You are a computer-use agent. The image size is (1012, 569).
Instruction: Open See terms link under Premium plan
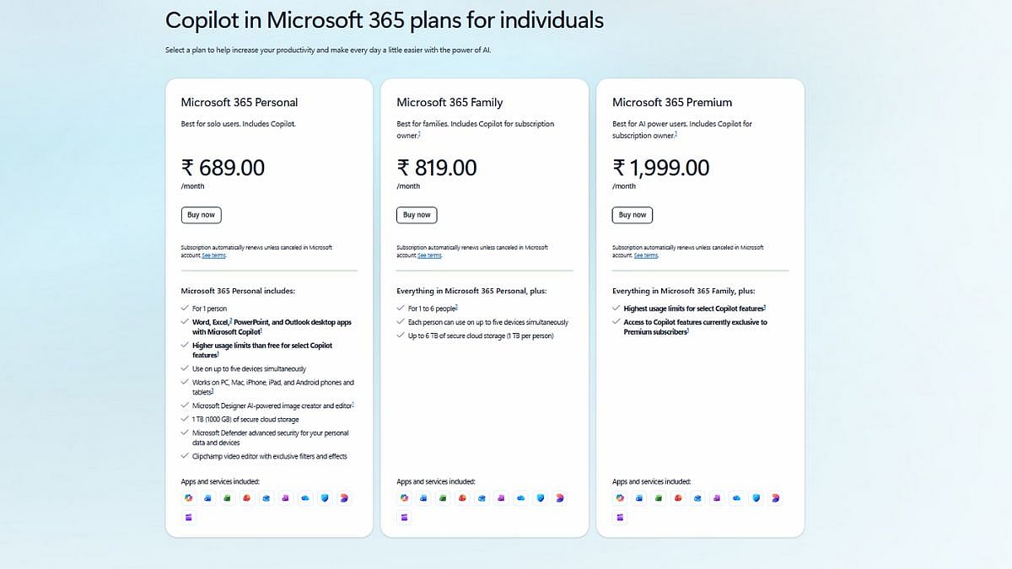[644, 255]
